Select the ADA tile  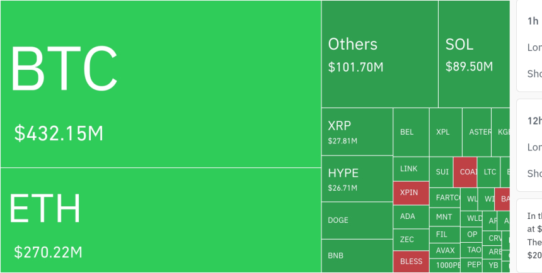(411, 216)
